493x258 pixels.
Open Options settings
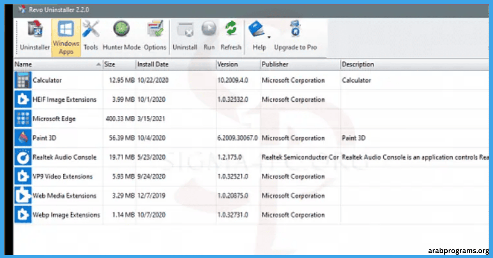point(155,37)
